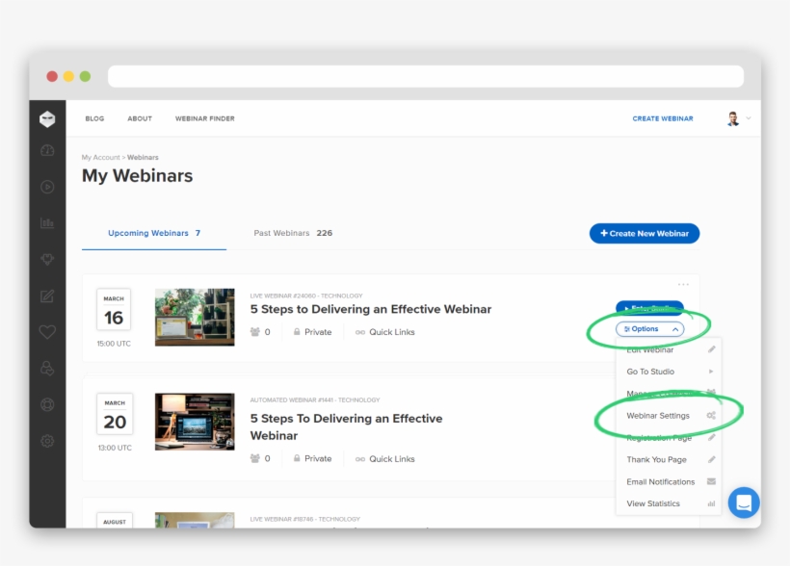Click the LiveWebinar logo at sidebar top
The image size is (790, 566).
tap(46, 117)
